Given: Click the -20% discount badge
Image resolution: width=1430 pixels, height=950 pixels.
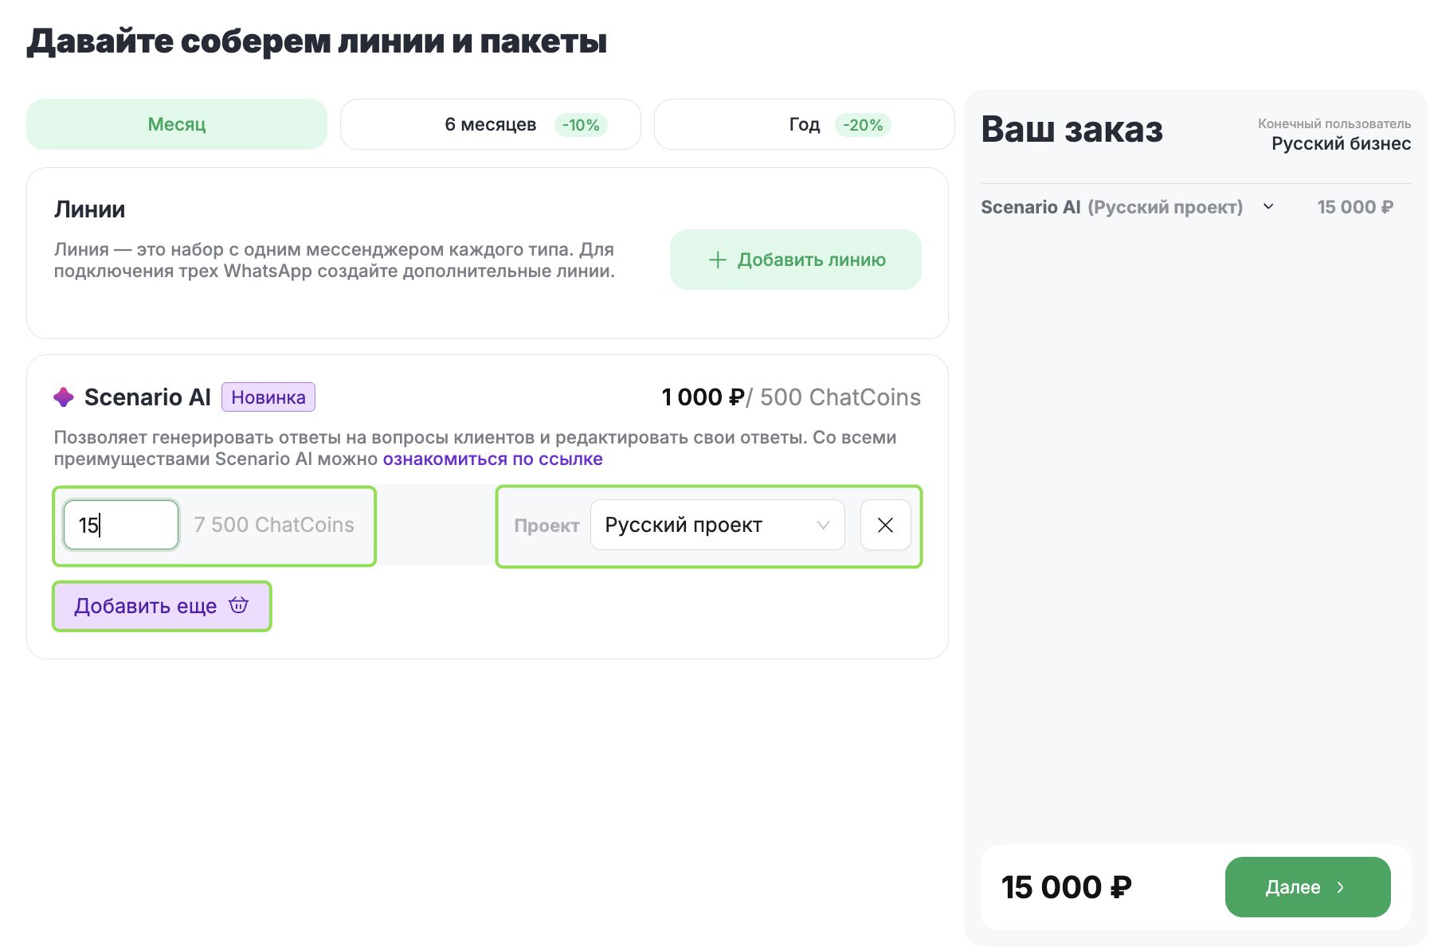Looking at the screenshot, I should click(x=863, y=125).
